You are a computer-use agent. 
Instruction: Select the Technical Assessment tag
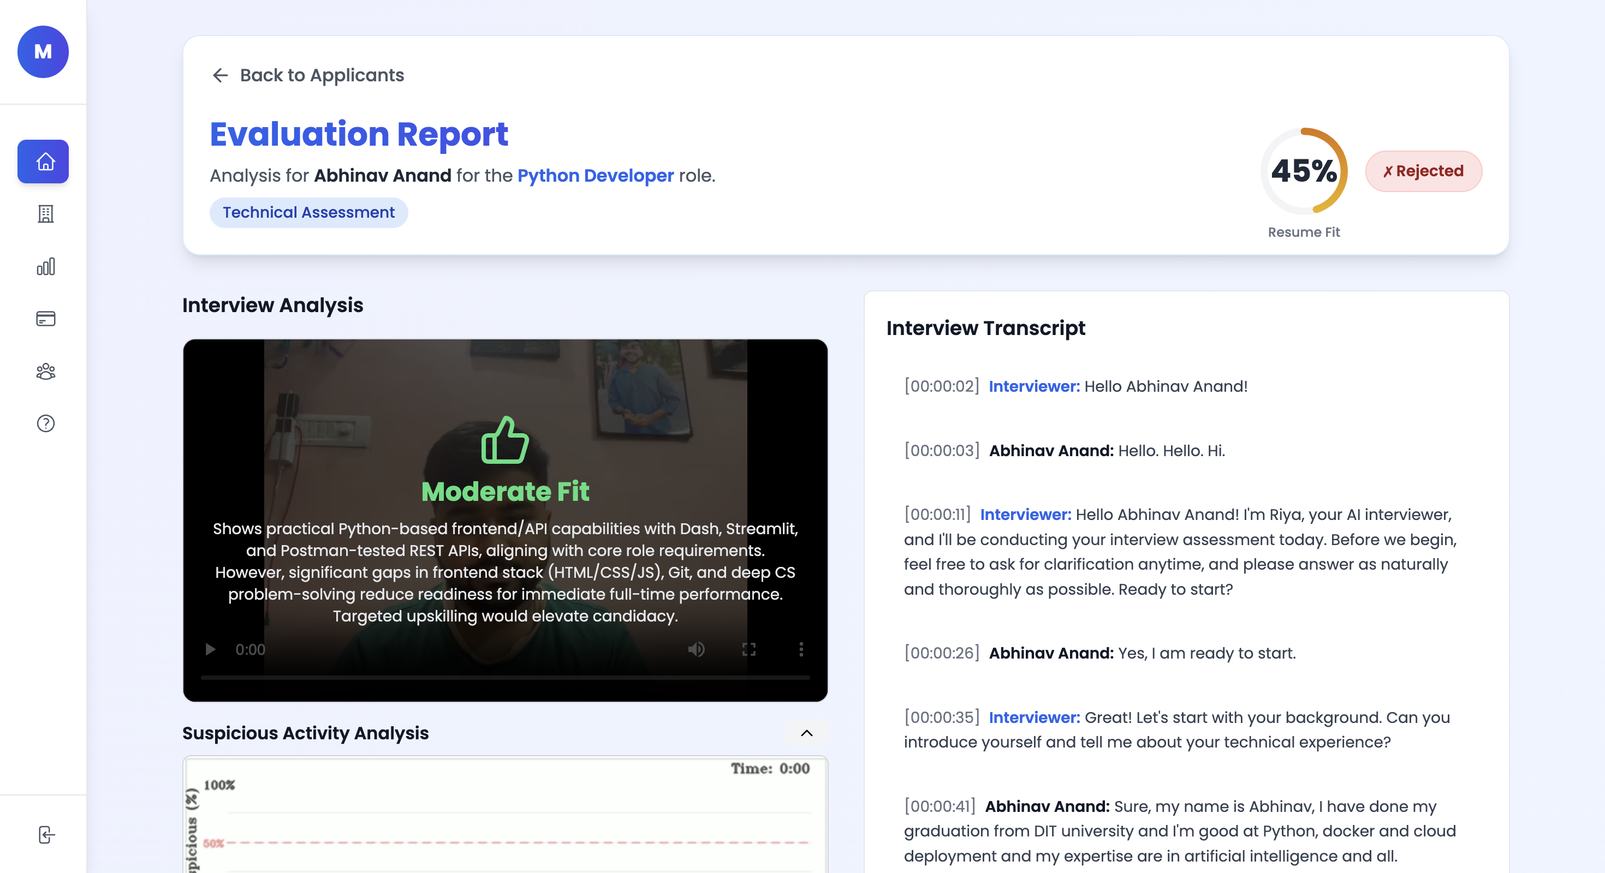308,212
